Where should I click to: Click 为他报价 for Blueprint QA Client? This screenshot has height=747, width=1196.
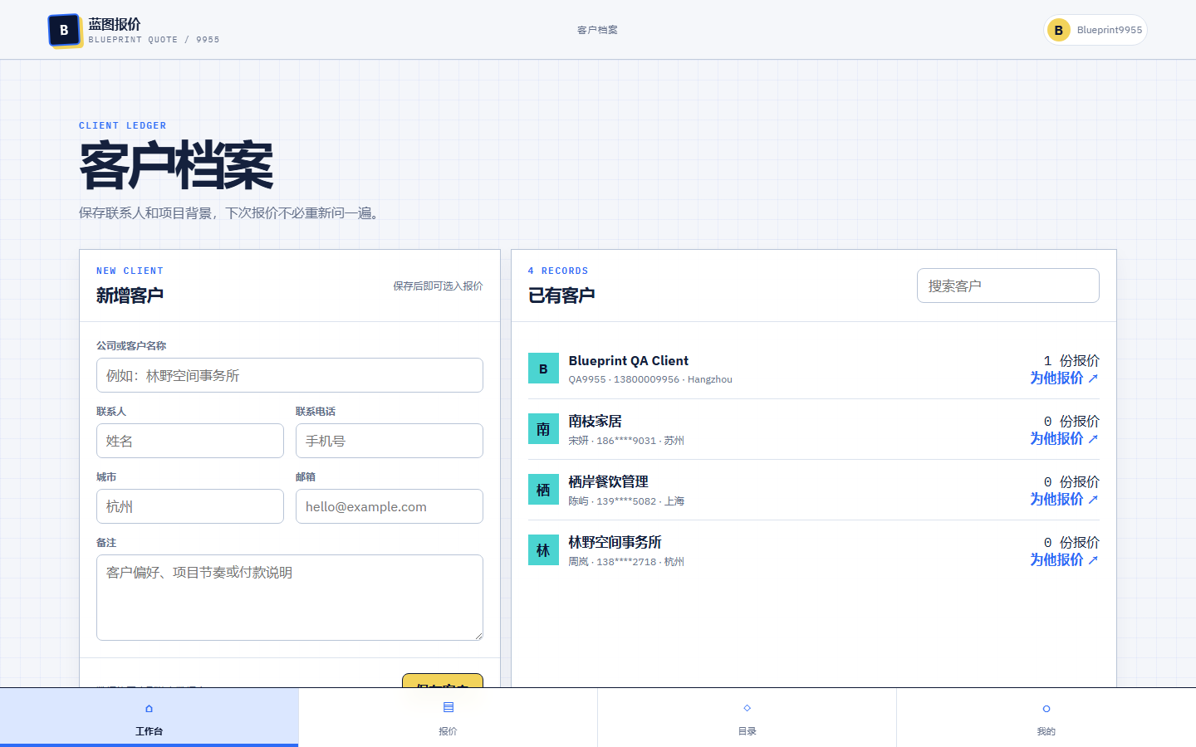[1064, 378]
